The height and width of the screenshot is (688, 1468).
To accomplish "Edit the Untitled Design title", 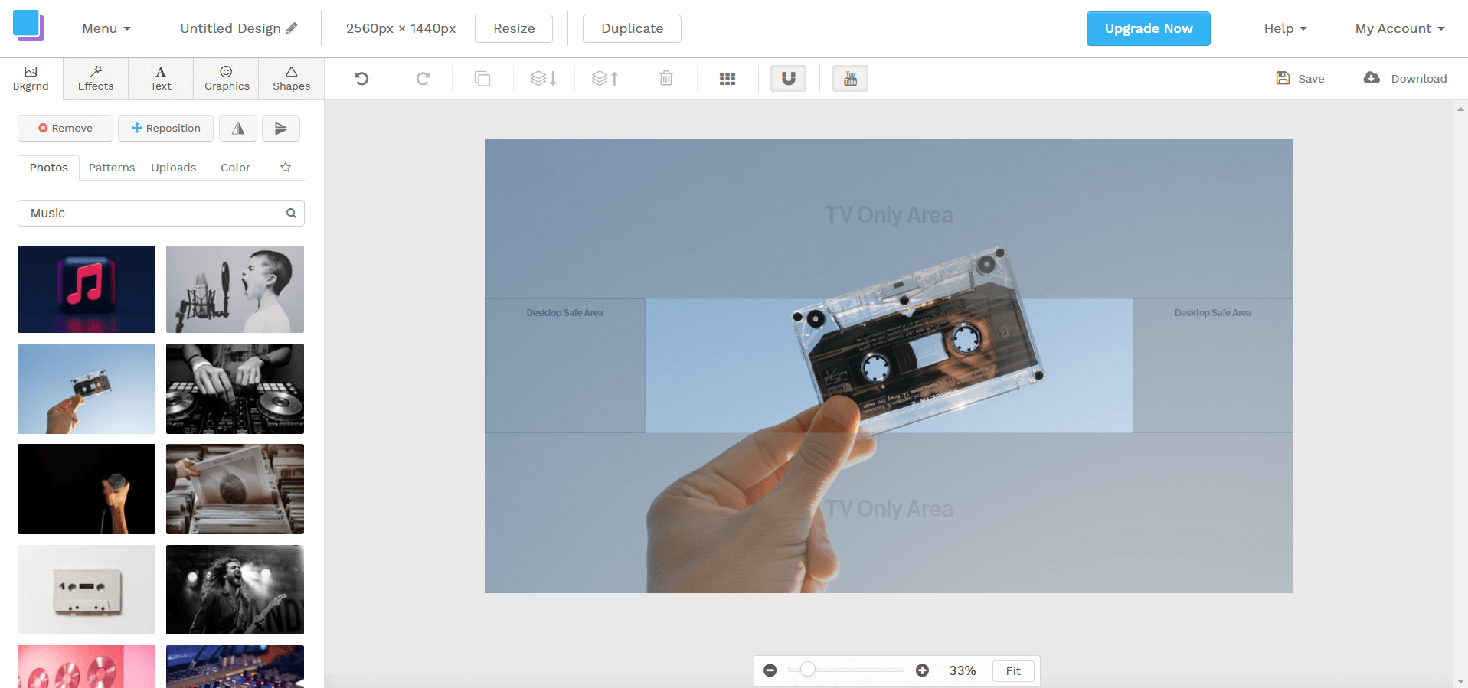I will coord(238,28).
